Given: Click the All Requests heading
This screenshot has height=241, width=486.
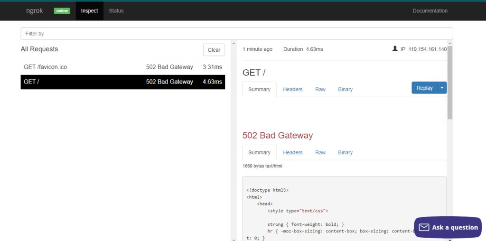Looking at the screenshot, I should (39, 49).
